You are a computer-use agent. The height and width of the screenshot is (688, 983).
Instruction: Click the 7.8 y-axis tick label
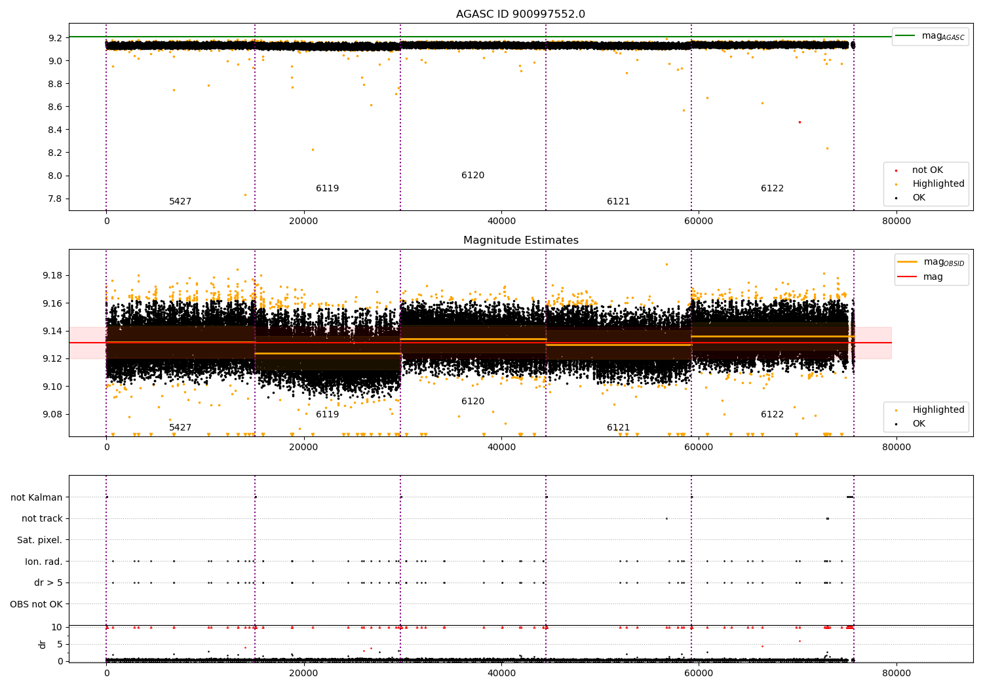pyautogui.click(x=56, y=199)
